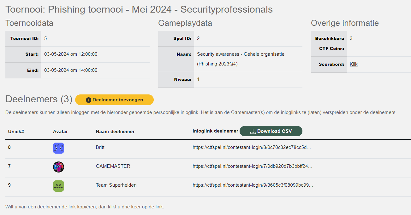Open the Scorebord Klik link

(x=354, y=64)
